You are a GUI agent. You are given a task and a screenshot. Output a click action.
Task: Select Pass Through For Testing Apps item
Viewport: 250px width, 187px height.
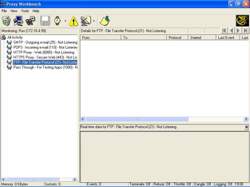(45, 67)
